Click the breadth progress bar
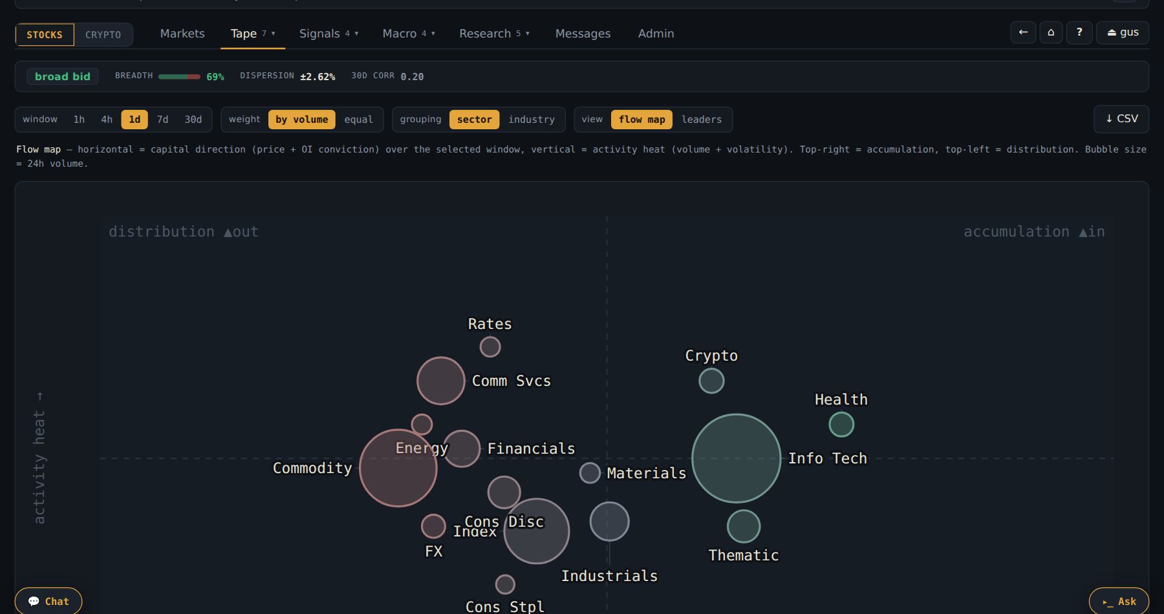 (x=179, y=77)
